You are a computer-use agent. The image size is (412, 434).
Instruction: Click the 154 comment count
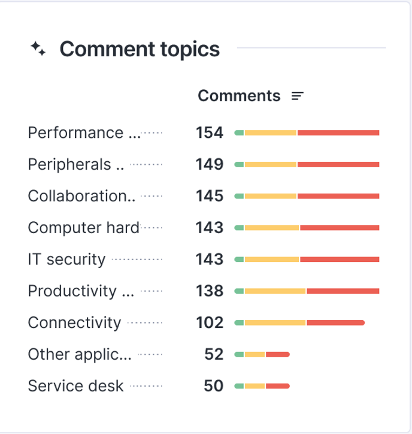(x=209, y=132)
